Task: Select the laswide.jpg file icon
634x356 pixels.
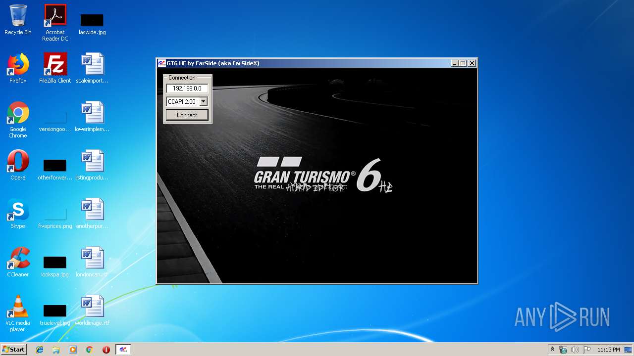Action: pos(92,24)
